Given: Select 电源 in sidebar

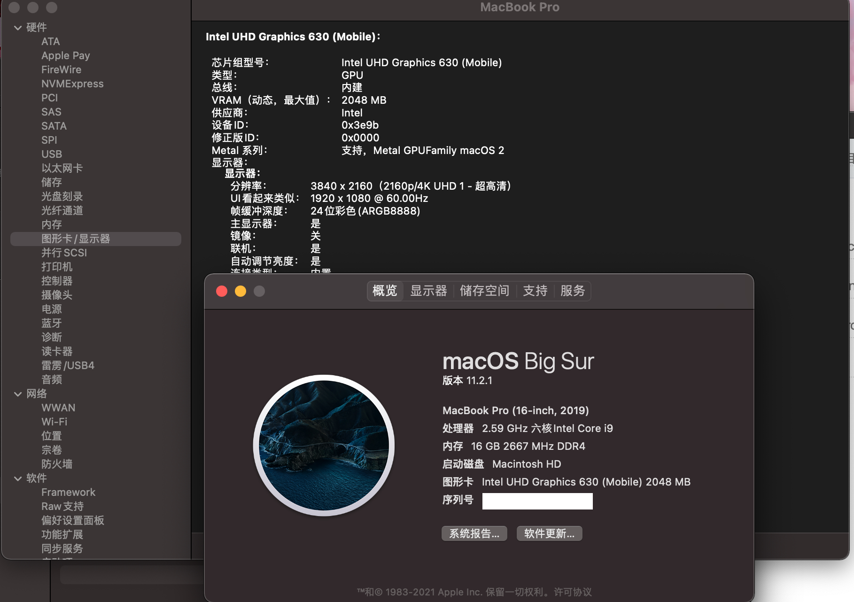Looking at the screenshot, I should [52, 309].
